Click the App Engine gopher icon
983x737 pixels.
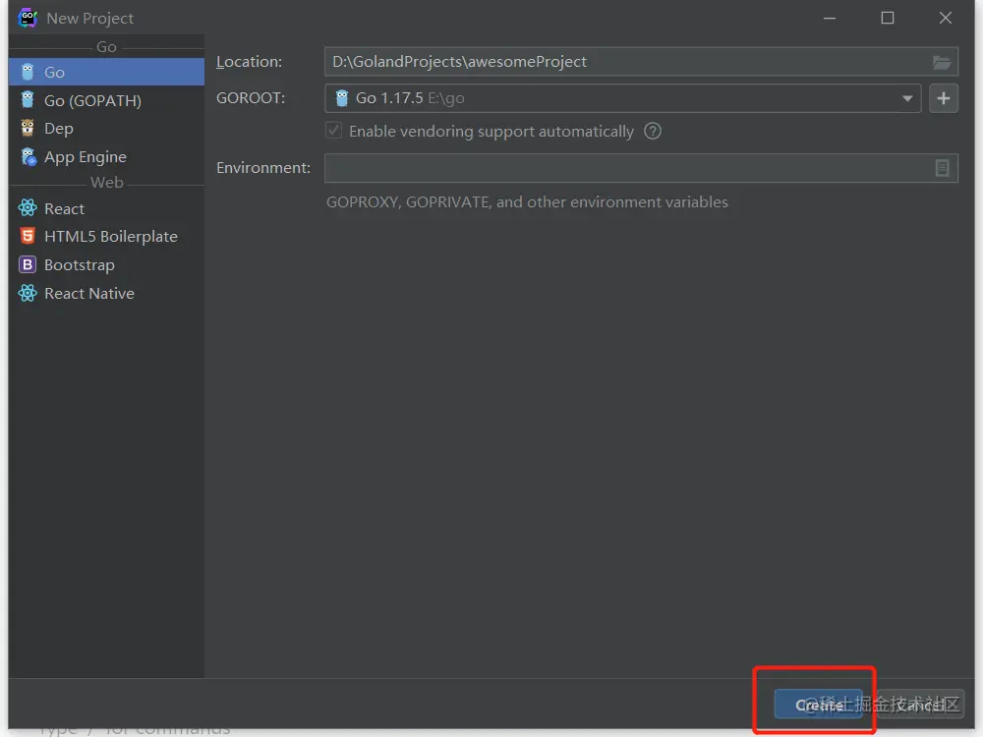[x=29, y=156]
